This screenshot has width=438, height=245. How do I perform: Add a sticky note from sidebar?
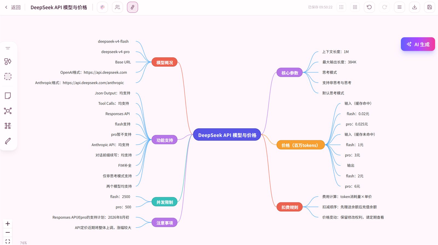[x=8, y=96]
